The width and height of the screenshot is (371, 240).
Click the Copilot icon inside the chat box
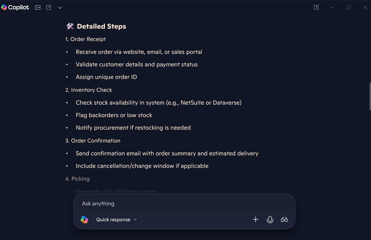pos(85,219)
